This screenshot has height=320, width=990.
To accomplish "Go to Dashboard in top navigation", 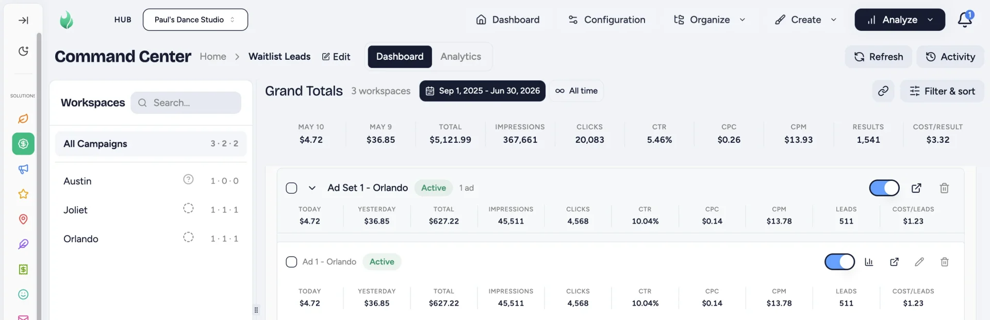I will (x=508, y=20).
